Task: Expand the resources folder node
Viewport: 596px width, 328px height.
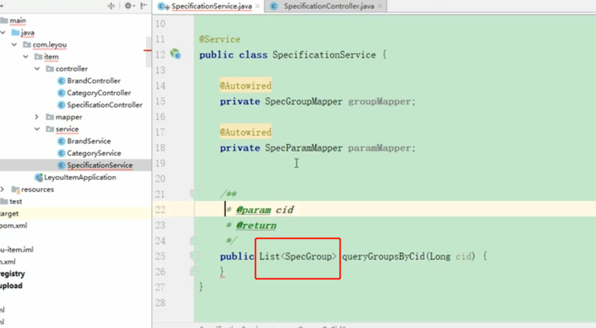Action: pos(3,190)
